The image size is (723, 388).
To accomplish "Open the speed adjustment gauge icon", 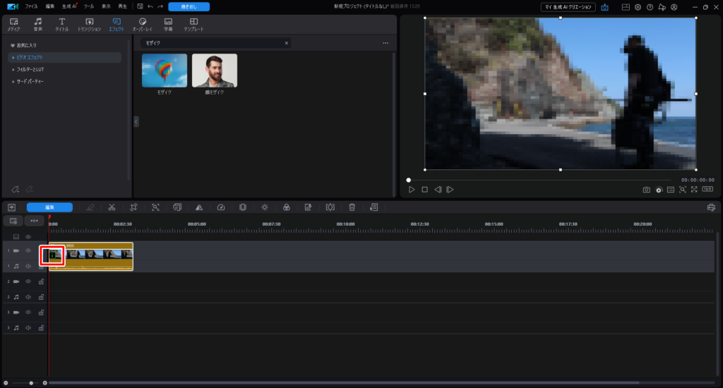I will tap(221, 207).
